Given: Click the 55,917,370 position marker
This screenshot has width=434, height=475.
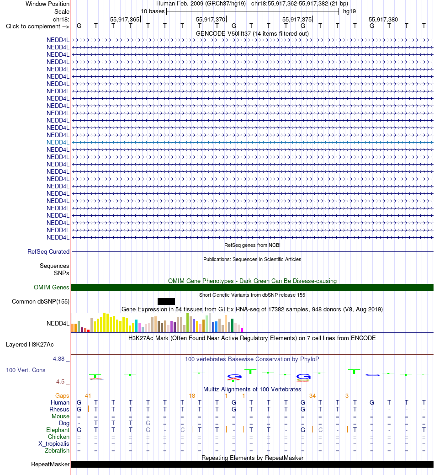Looking at the screenshot, I should [211, 19].
